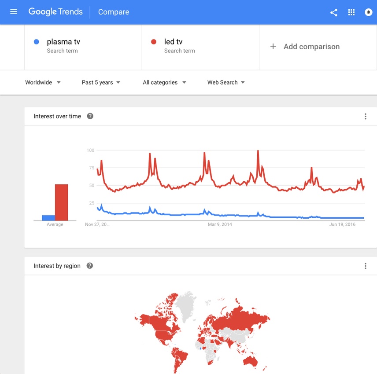Click the notifications bell icon
377x374 pixels.
pos(368,12)
